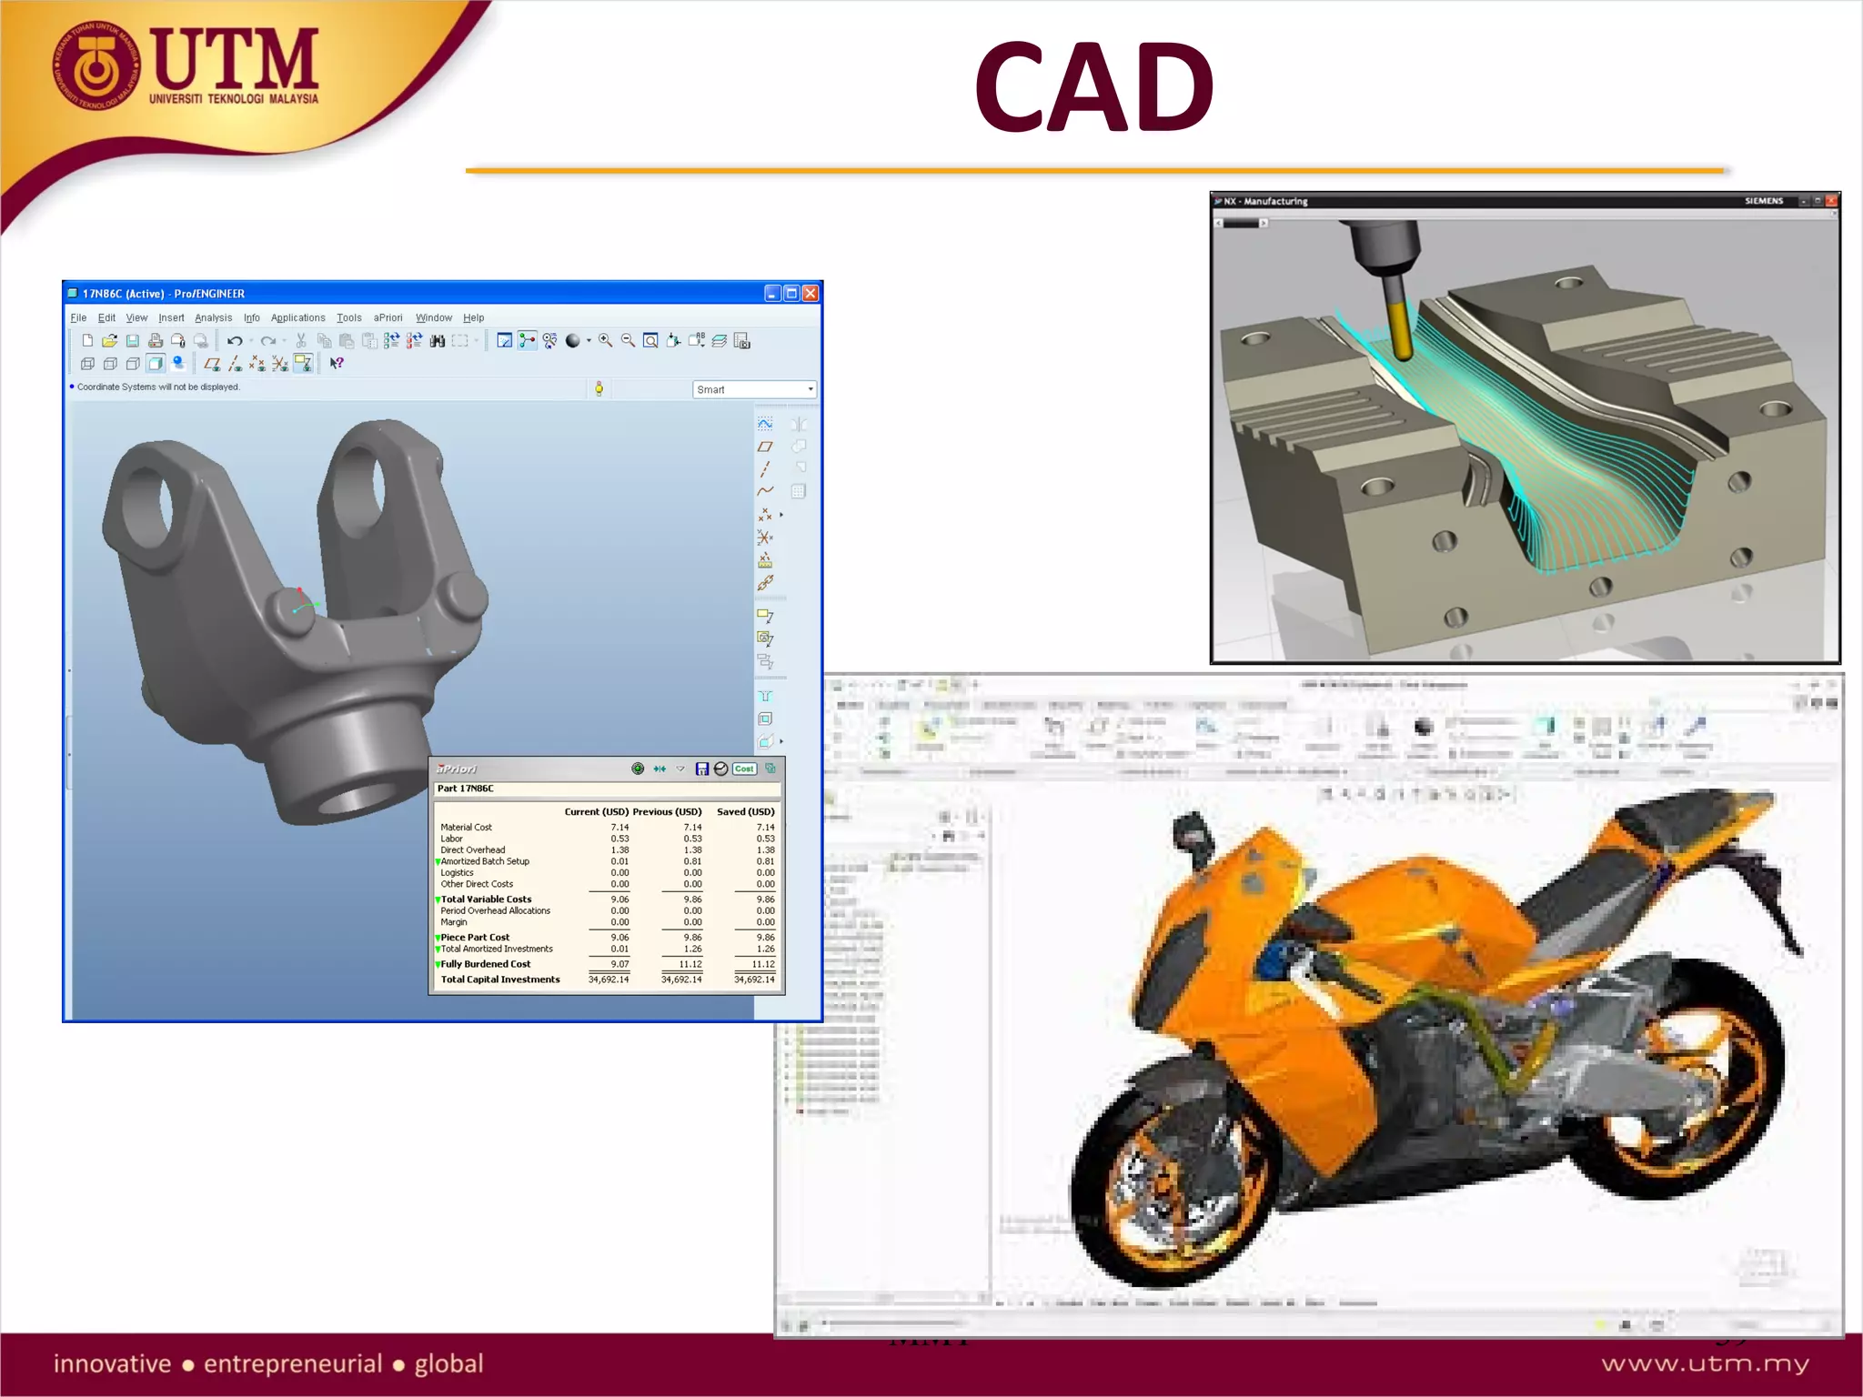Screen dimensions: 1863x1397
Task: Click the Refit view icon
Action: pos(650,341)
